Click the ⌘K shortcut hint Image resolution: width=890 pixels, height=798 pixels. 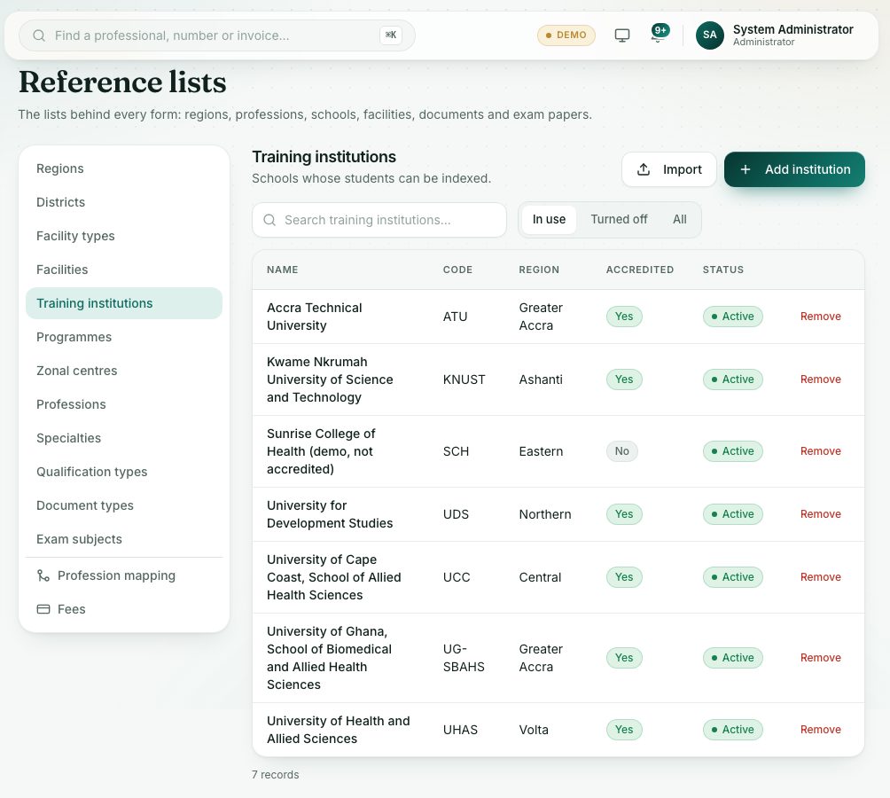pyautogui.click(x=391, y=35)
